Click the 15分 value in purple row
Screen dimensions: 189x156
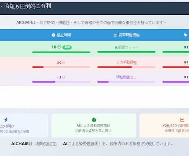coord(61,77)
